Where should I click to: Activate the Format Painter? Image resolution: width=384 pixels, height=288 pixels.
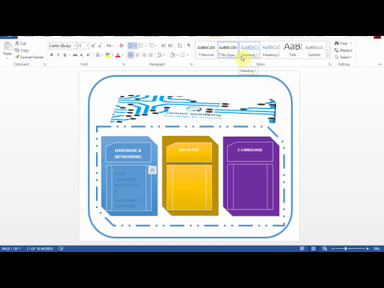(30, 57)
